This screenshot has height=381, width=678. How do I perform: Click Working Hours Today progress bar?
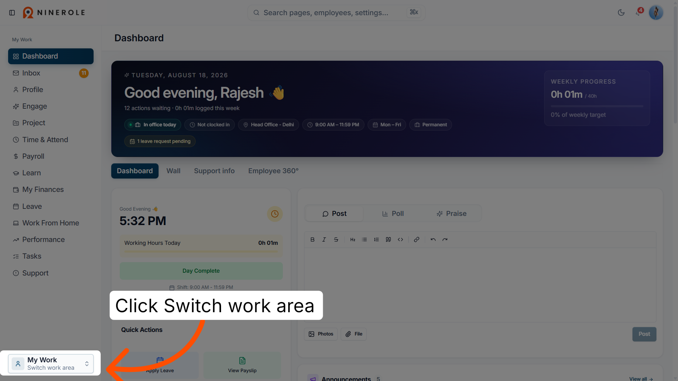[x=201, y=252]
